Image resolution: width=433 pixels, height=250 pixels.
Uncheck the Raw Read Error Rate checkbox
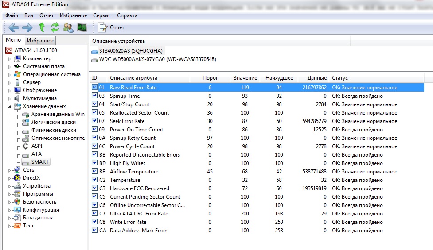(x=94, y=88)
